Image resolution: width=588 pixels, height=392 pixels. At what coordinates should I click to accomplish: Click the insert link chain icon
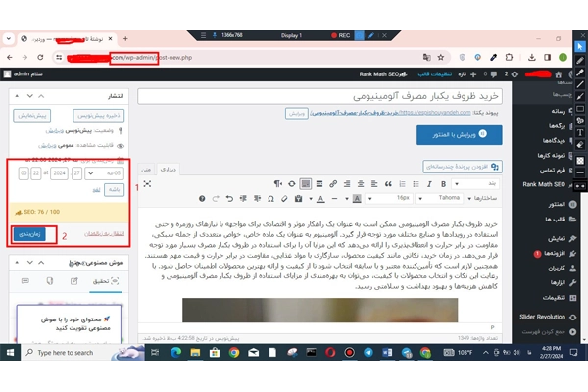333,184
